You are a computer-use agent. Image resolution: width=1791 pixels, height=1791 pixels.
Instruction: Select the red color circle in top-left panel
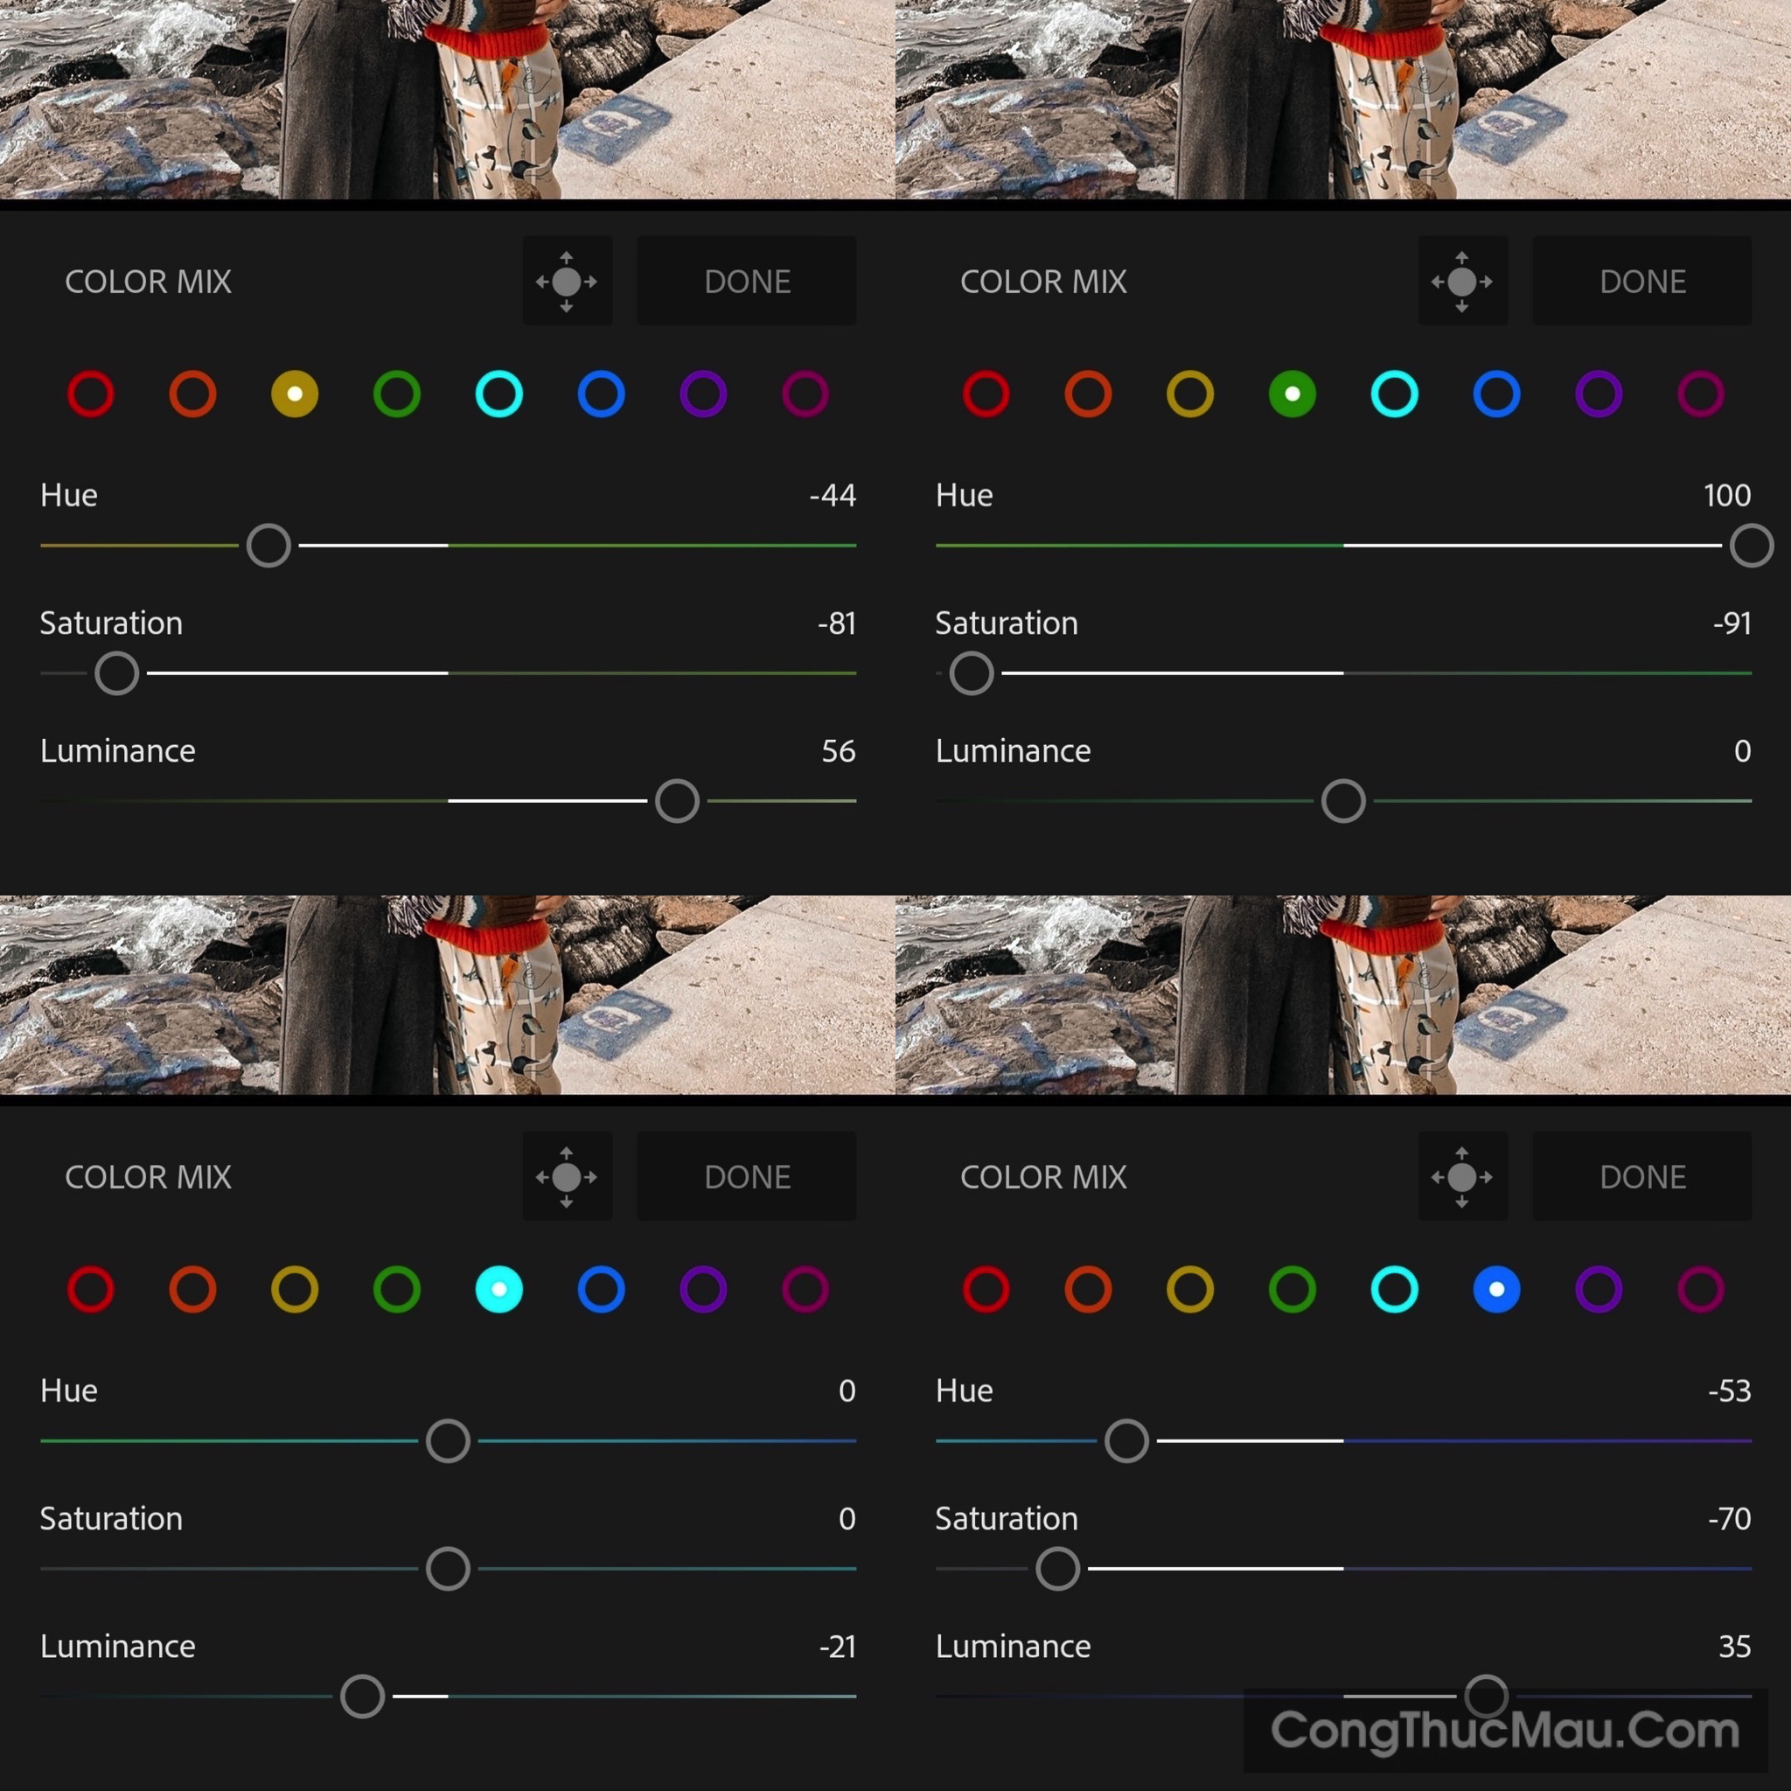pos(91,394)
